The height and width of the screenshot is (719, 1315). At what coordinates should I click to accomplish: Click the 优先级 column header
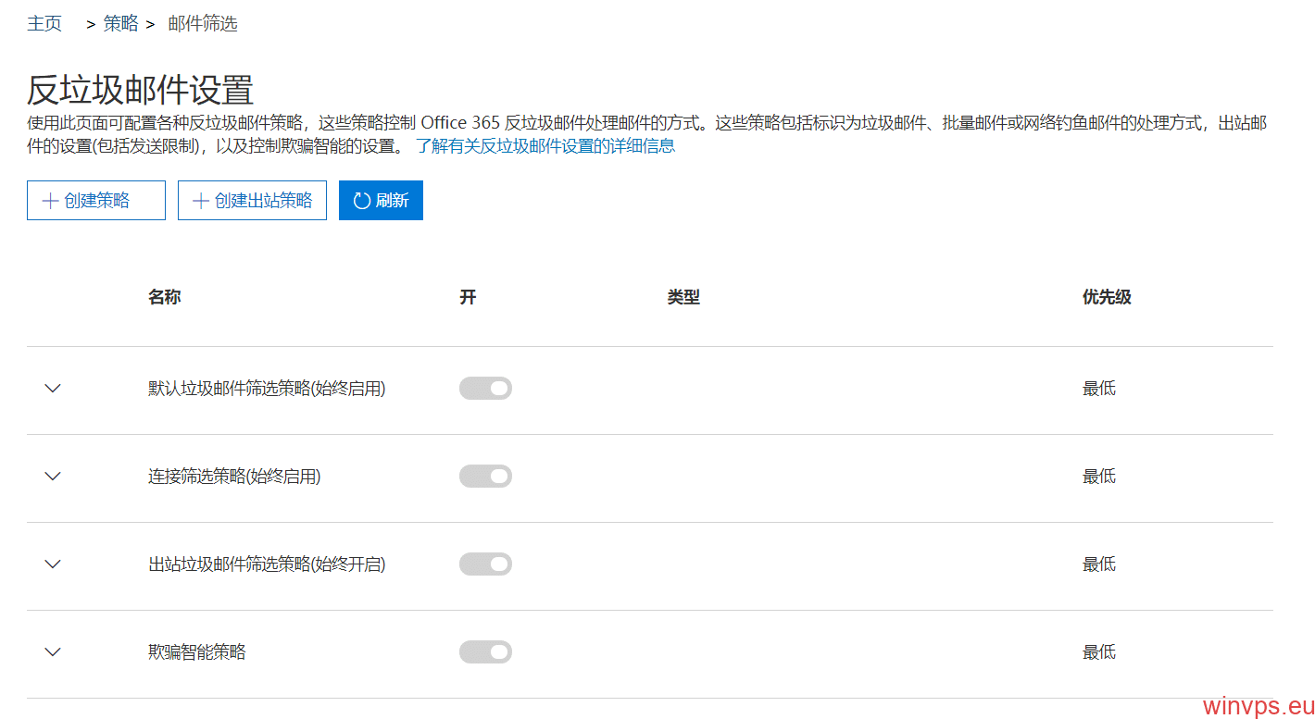click(1107, 298)
